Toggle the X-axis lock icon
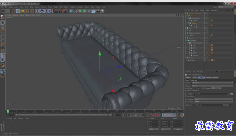This screenshot has height=136, width=236. (37, 11)
